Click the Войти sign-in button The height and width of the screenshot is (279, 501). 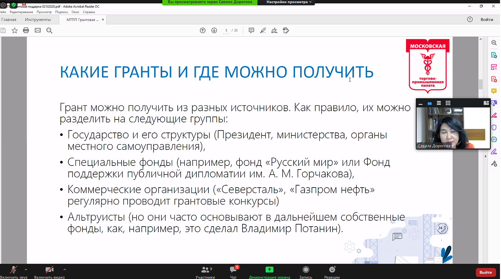click(487, 19)
